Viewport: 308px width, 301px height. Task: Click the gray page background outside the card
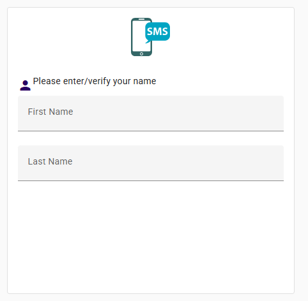[x=302, y=149]
